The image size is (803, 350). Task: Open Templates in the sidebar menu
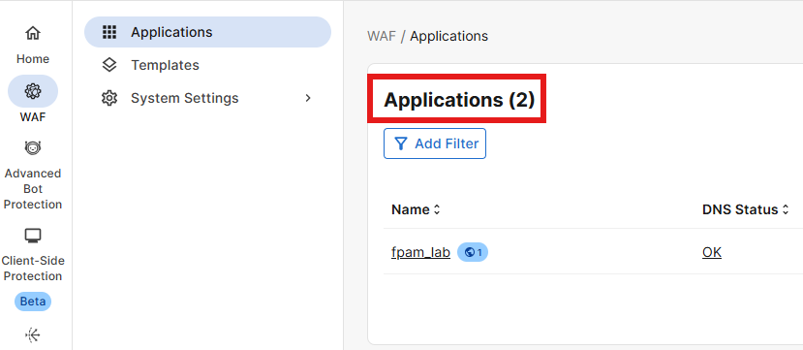pyautogui.click(x=207, y=65)
